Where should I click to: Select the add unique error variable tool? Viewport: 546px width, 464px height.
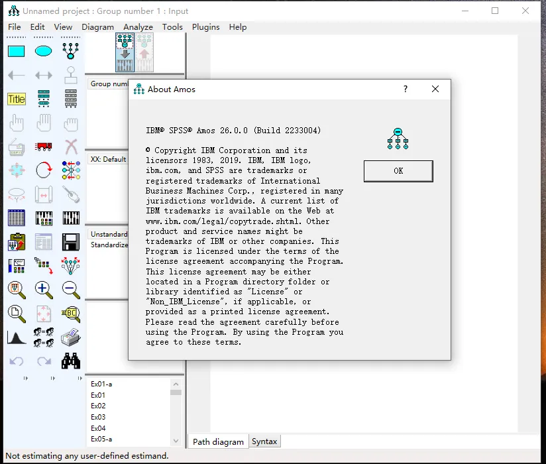(x=71, y=76)
